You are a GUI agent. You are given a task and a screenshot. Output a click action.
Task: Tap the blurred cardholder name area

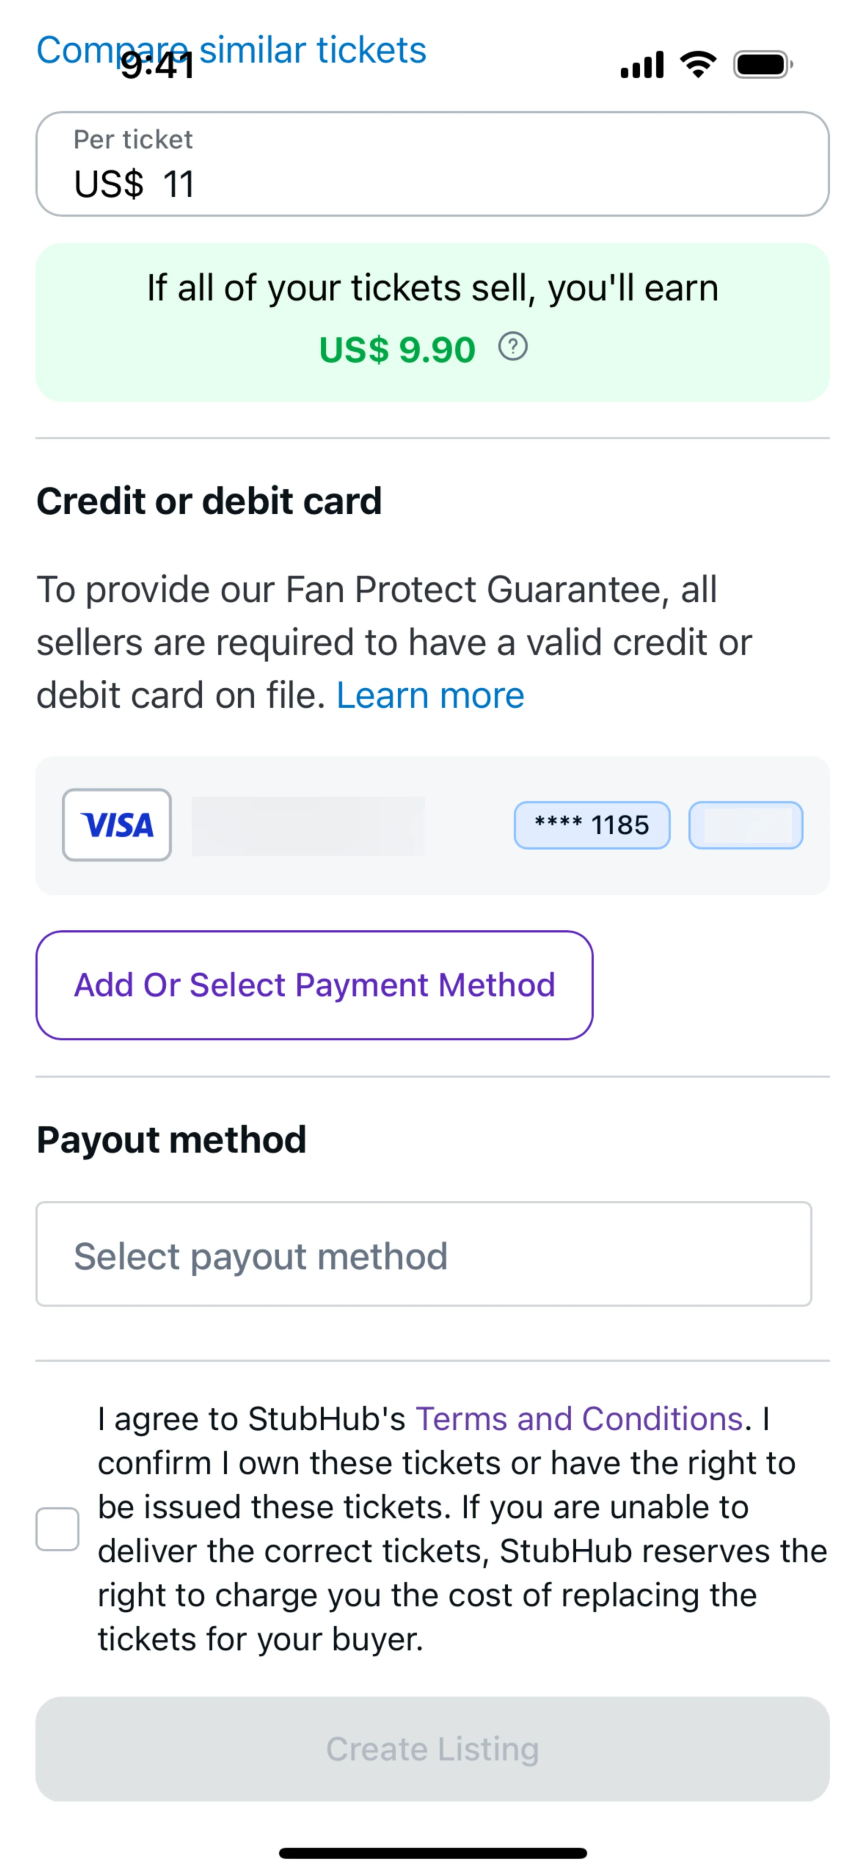coord(308,825)
